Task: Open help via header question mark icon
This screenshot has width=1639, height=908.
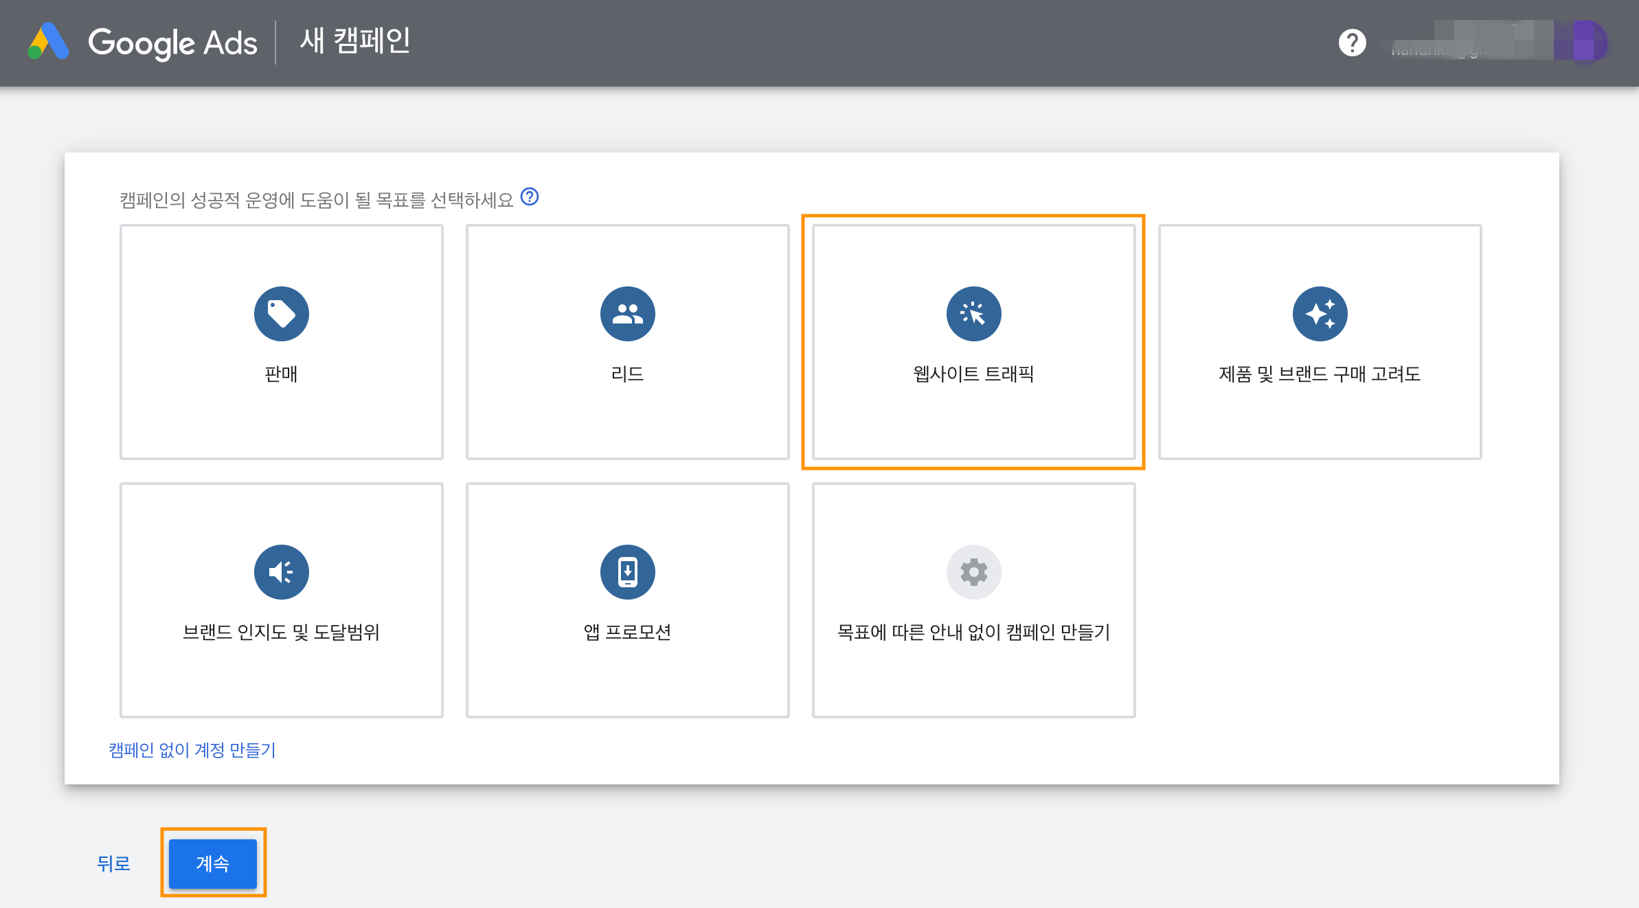Action: (1352, 43)
